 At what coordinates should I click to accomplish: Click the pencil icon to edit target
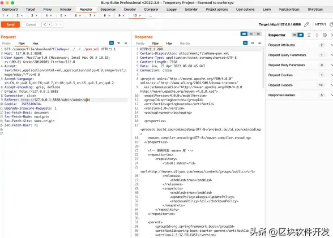tap(306, 24)
